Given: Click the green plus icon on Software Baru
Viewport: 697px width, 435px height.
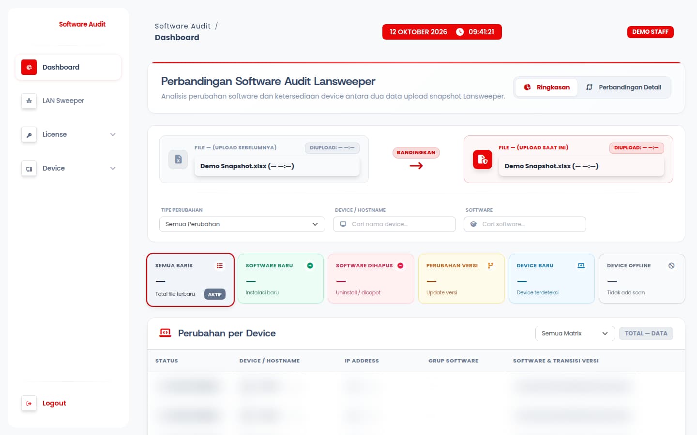Looking at the screenshot, I should tap(310, 265).
